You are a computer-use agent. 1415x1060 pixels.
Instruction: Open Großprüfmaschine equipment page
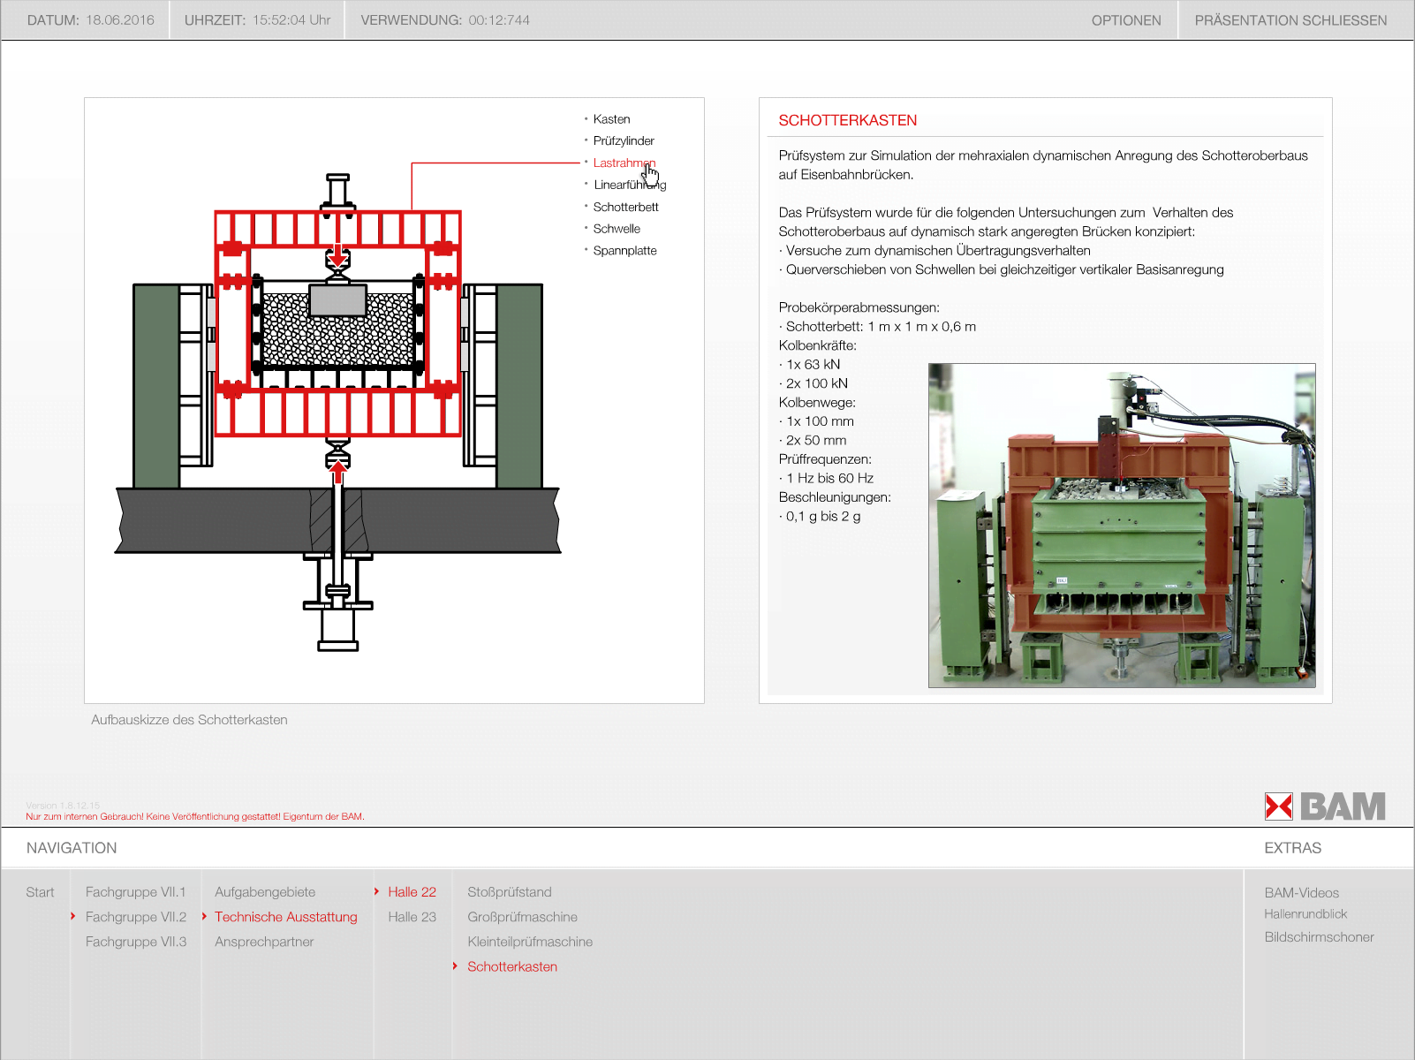tap(522, 917)
